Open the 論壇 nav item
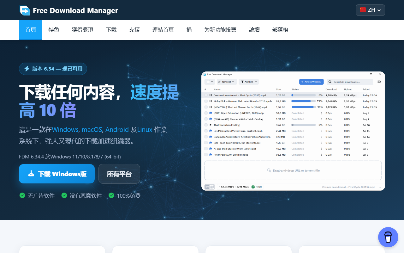The width and height of the screenshot is (404, 253). point(254,30)
